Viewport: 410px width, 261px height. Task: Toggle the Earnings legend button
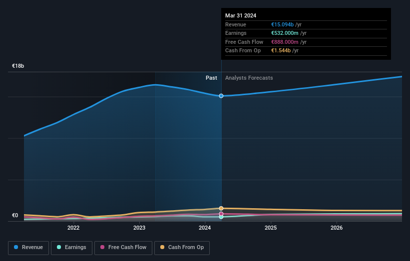71,248
